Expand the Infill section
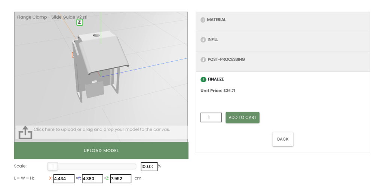 click(x=213, y=40)
